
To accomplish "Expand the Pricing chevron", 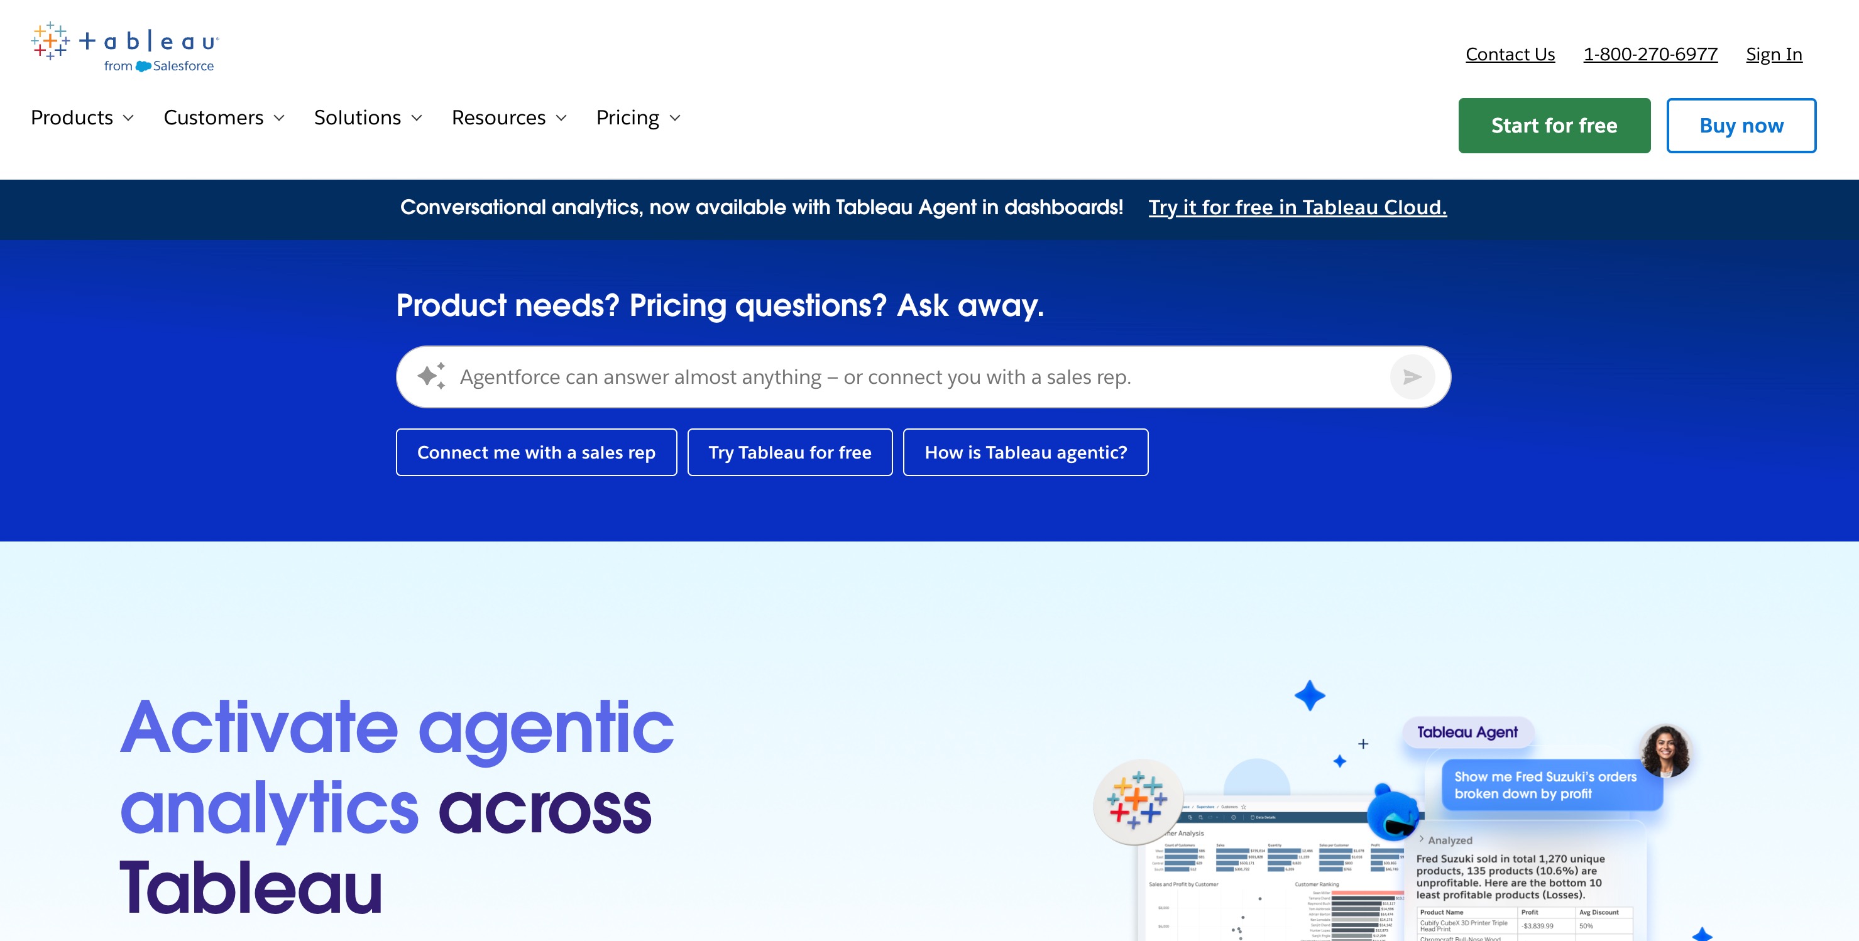I will [675, 117].
